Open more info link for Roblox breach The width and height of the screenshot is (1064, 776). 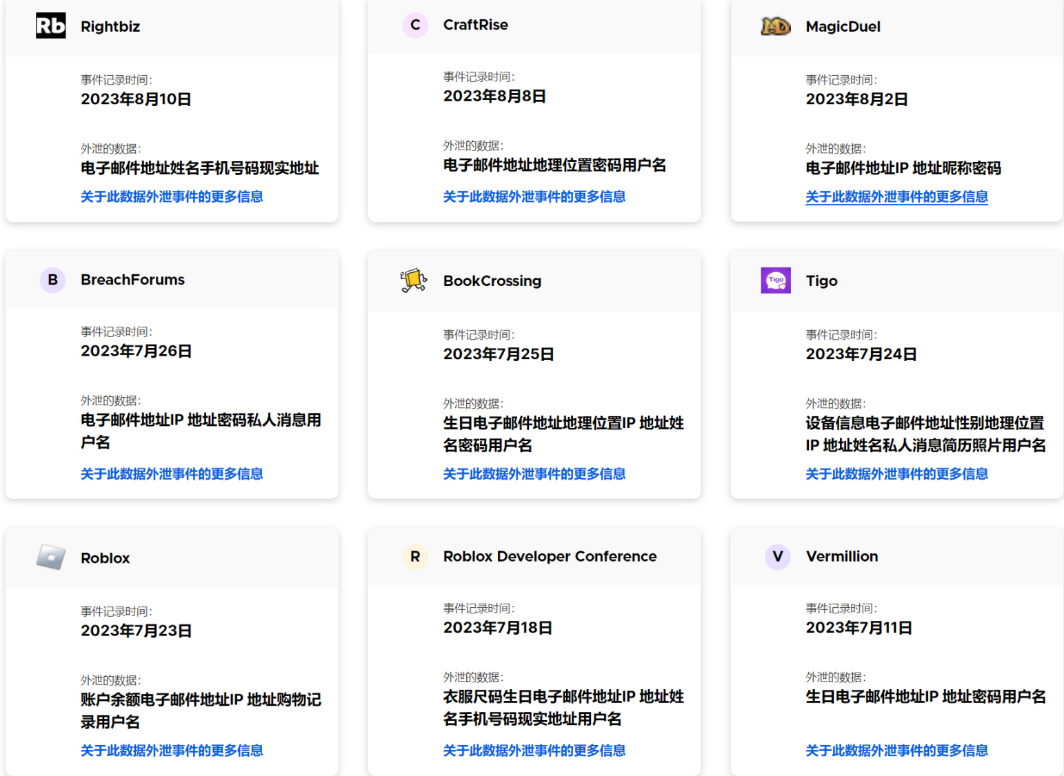click(172, 750)
